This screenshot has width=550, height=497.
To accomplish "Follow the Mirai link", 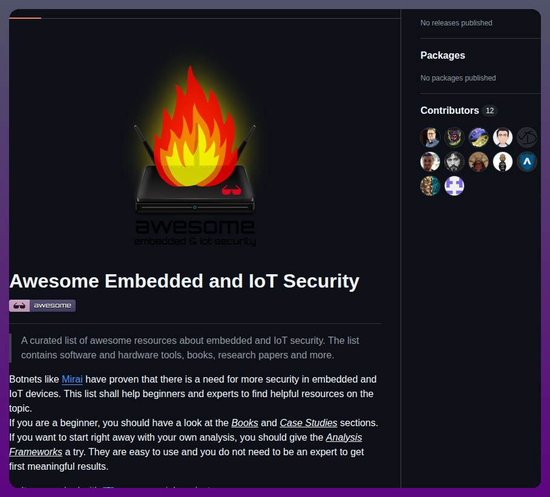I will tap(72, 379).
